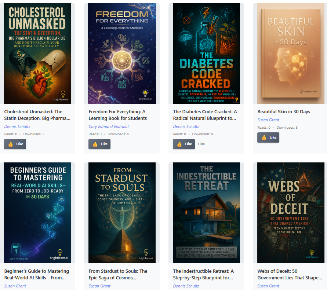Open Beautiful Skin in 30 Days cover
Image resolution: width=327 pixels, height=290 pixels.
291,53
